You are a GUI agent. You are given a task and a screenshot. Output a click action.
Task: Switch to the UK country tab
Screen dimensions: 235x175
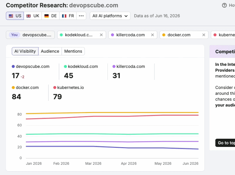pyautogui.click(x=33, y=16)
